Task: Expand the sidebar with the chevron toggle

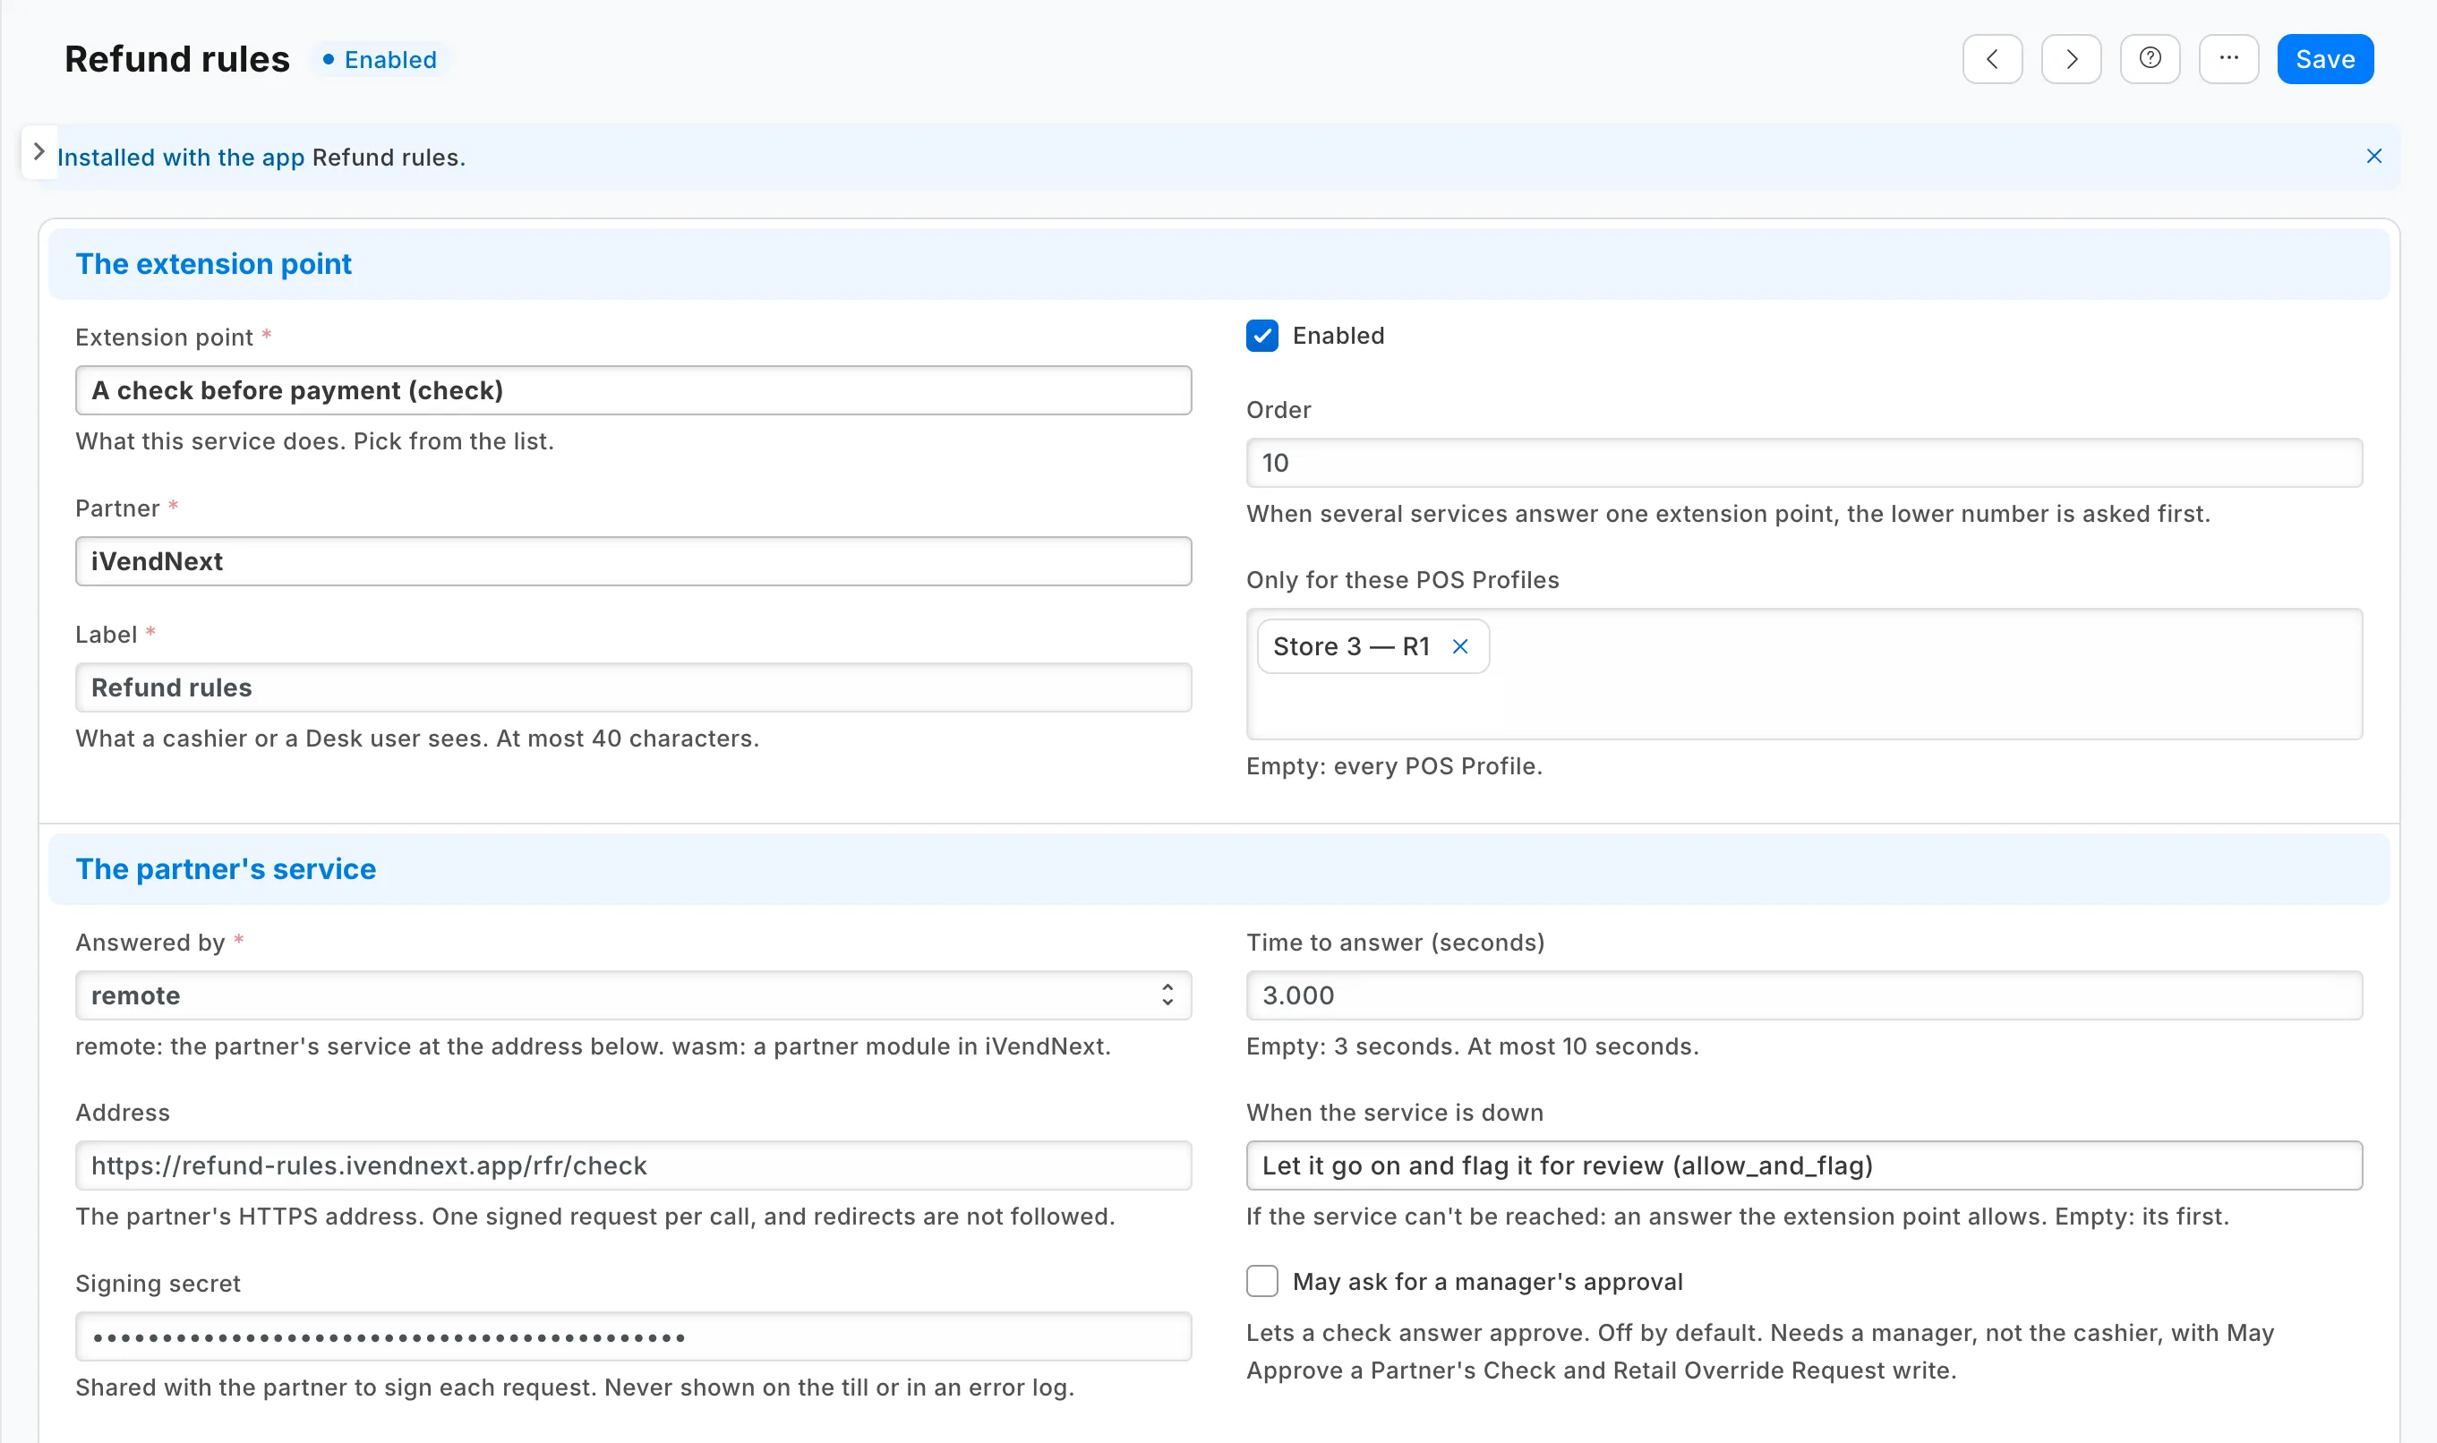Action: 38,151
